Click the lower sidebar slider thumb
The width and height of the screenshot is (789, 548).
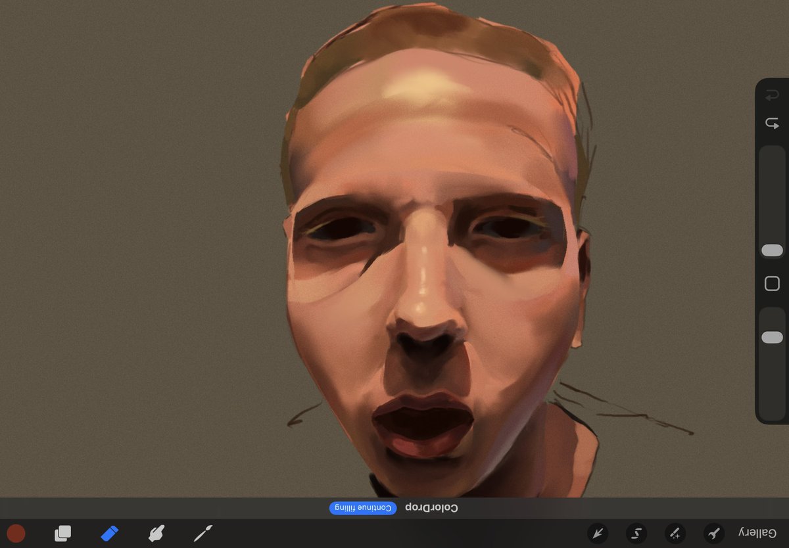pyautogui.click(x=772, y=337)
